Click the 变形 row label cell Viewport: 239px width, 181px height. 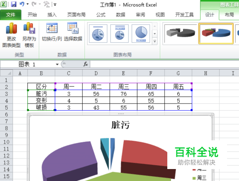tap(41, 101)
